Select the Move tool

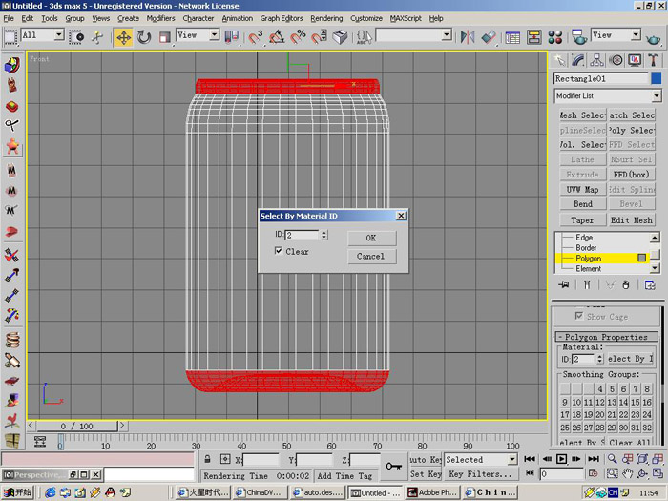[123, 37]
